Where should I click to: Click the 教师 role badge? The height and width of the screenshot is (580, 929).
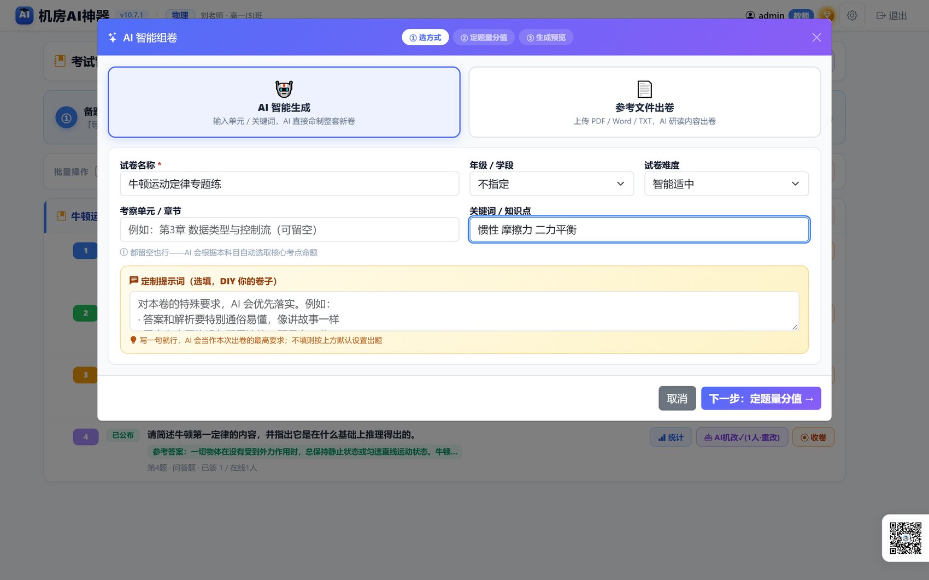(801, 15)
